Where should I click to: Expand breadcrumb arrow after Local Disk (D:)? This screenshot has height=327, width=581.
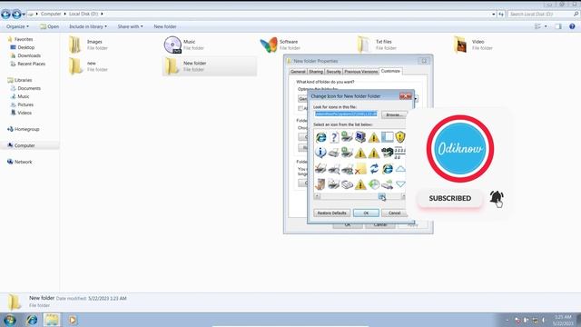102,14
